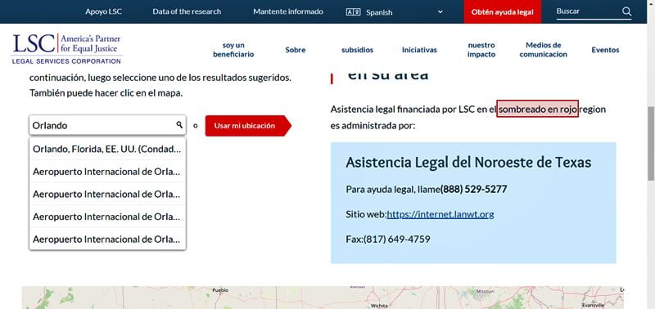Open Mantente informado in the top bar
Image resolution: width=655 pixels, height=309 pixels.
(288, 11)
